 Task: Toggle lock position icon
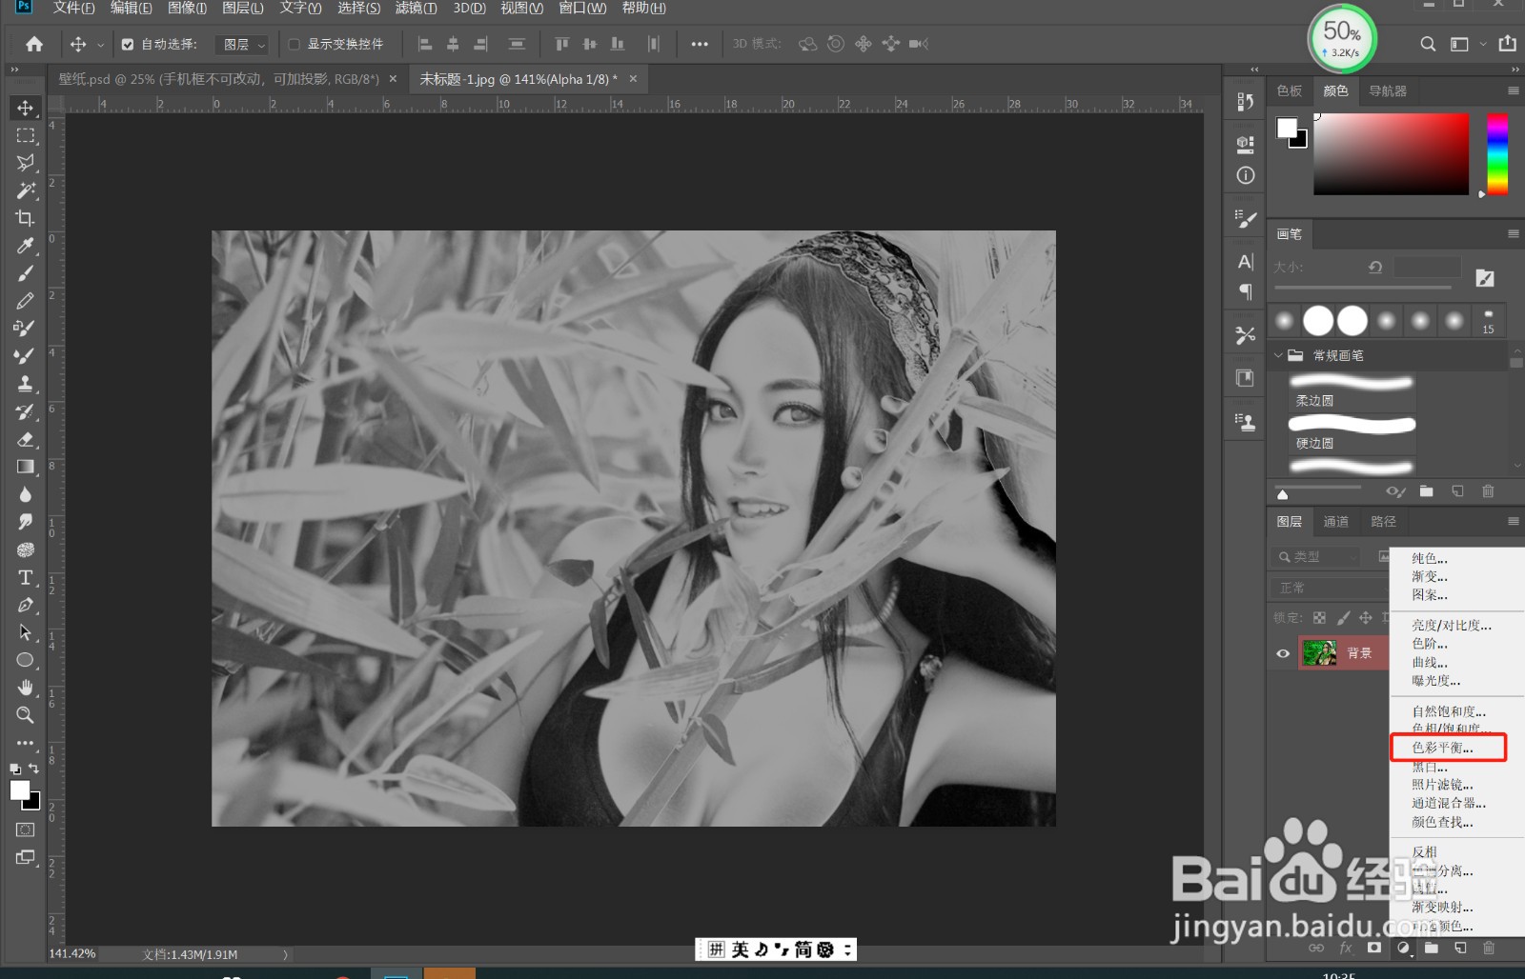pyautogui.click(x=1366, y=617)
